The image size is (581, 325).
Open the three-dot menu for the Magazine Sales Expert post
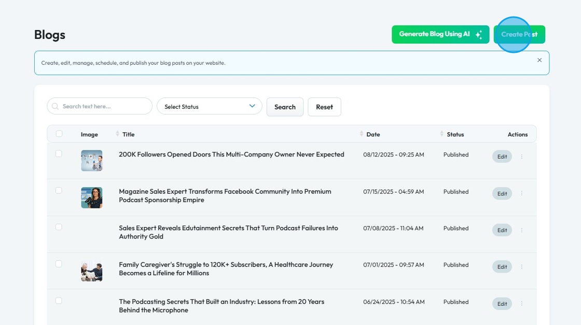[521, 193]
